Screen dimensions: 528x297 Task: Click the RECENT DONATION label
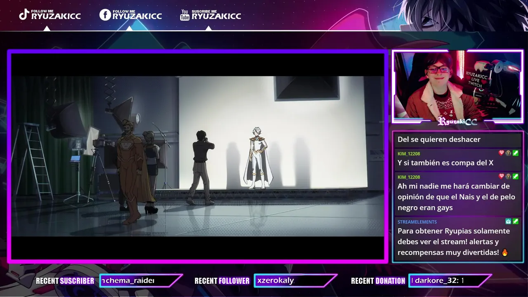(378, 281)
